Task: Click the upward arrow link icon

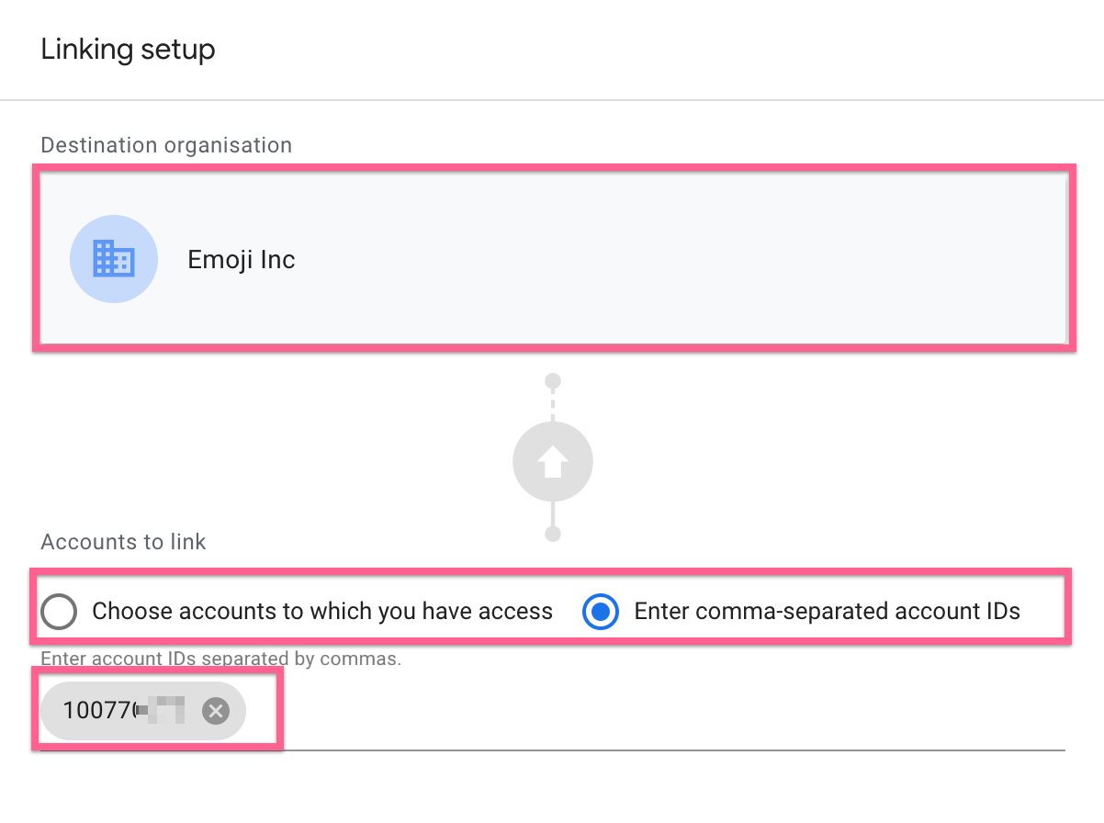Action: coord(552,462)
